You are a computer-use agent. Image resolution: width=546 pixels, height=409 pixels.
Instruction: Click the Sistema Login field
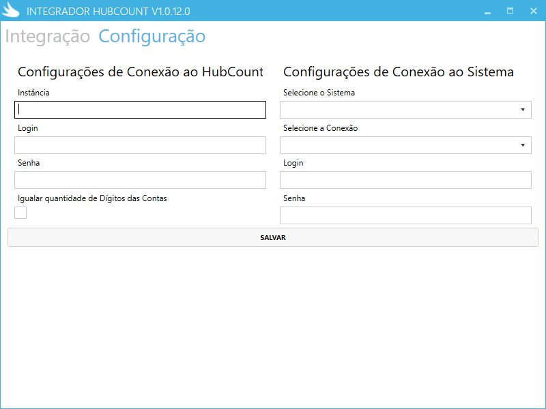[405, 180]
